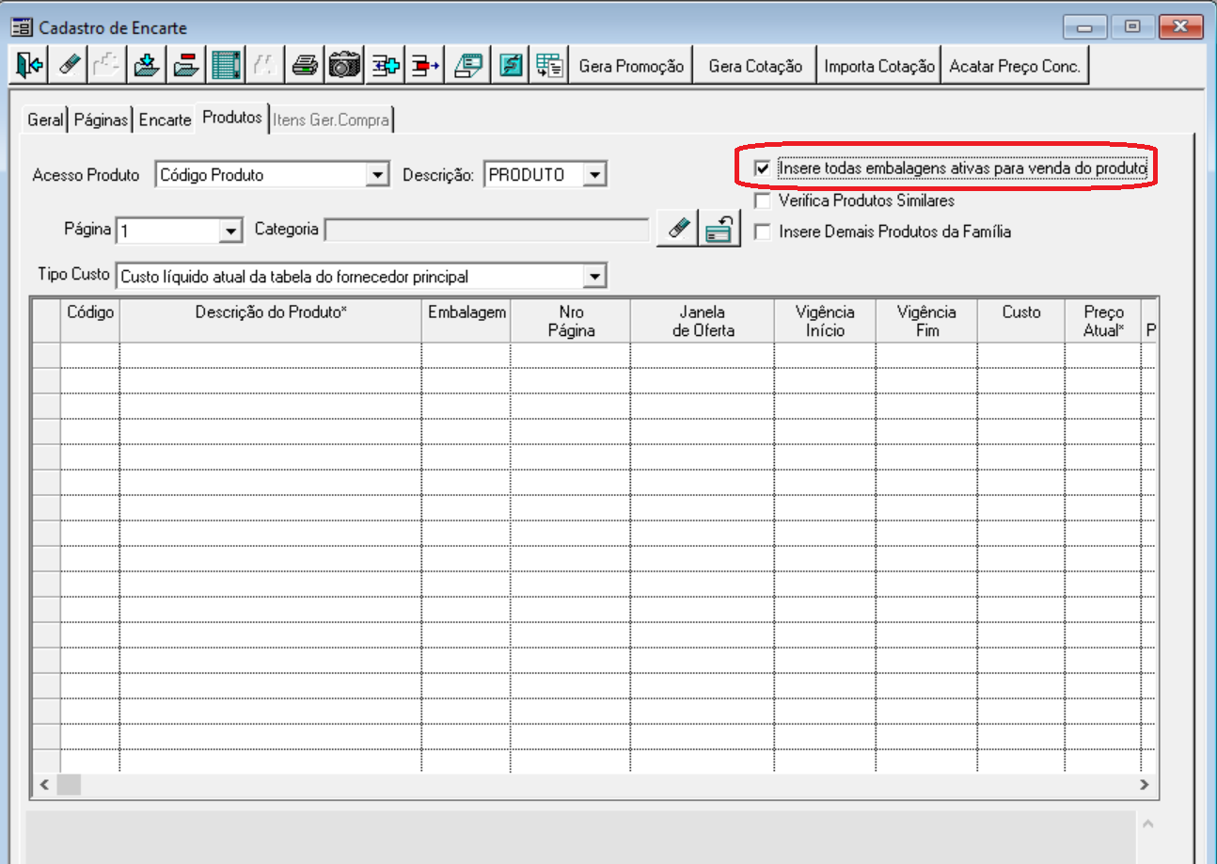Image resolution: width=1217 pixels, height=864 pixels.
Task: Click the teal form card toolbar icon
Action: (467, 66)
